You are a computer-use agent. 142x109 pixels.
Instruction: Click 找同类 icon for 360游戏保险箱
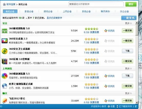pyautogui.click(x=106, y=31)
